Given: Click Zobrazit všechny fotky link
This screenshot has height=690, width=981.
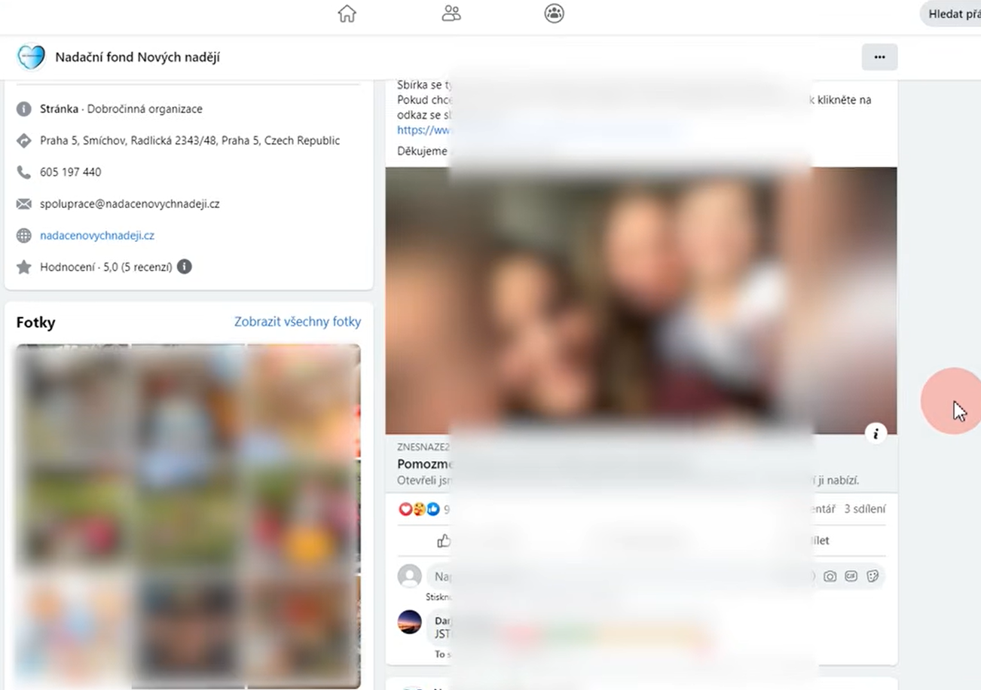Looking at the screenshot, I should tap(298, 322).
